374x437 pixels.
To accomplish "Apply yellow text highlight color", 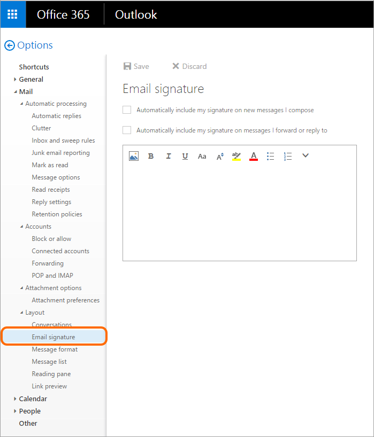I will tap(236, 157).
